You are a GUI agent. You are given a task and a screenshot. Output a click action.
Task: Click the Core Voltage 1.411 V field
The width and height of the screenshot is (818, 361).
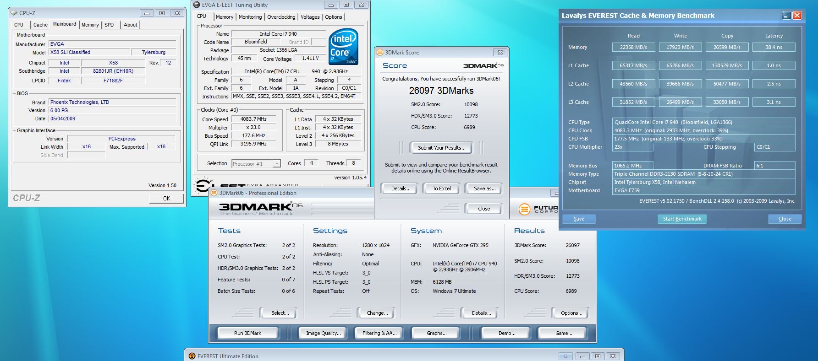point(310,59)
